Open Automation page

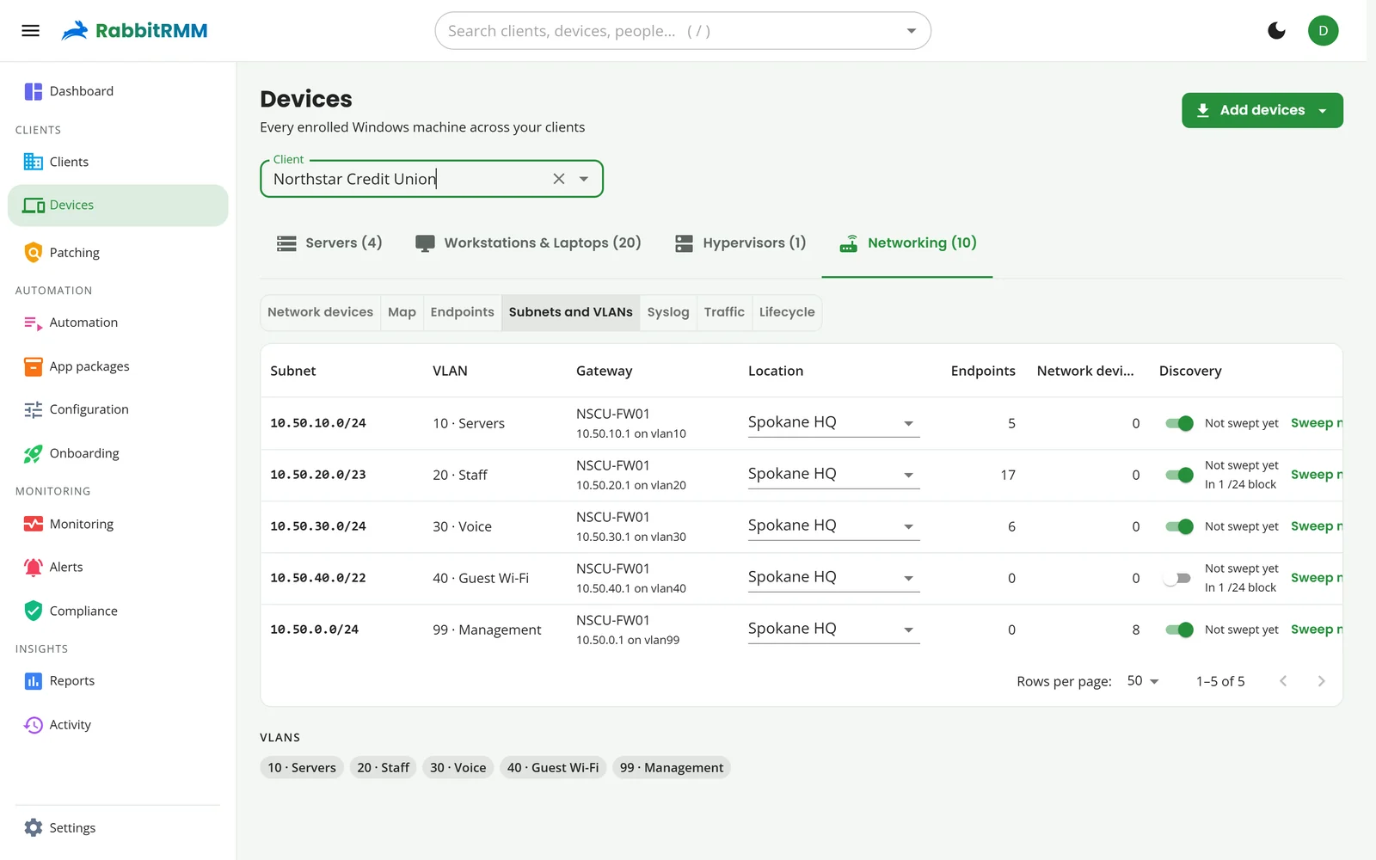coord(118,322)
